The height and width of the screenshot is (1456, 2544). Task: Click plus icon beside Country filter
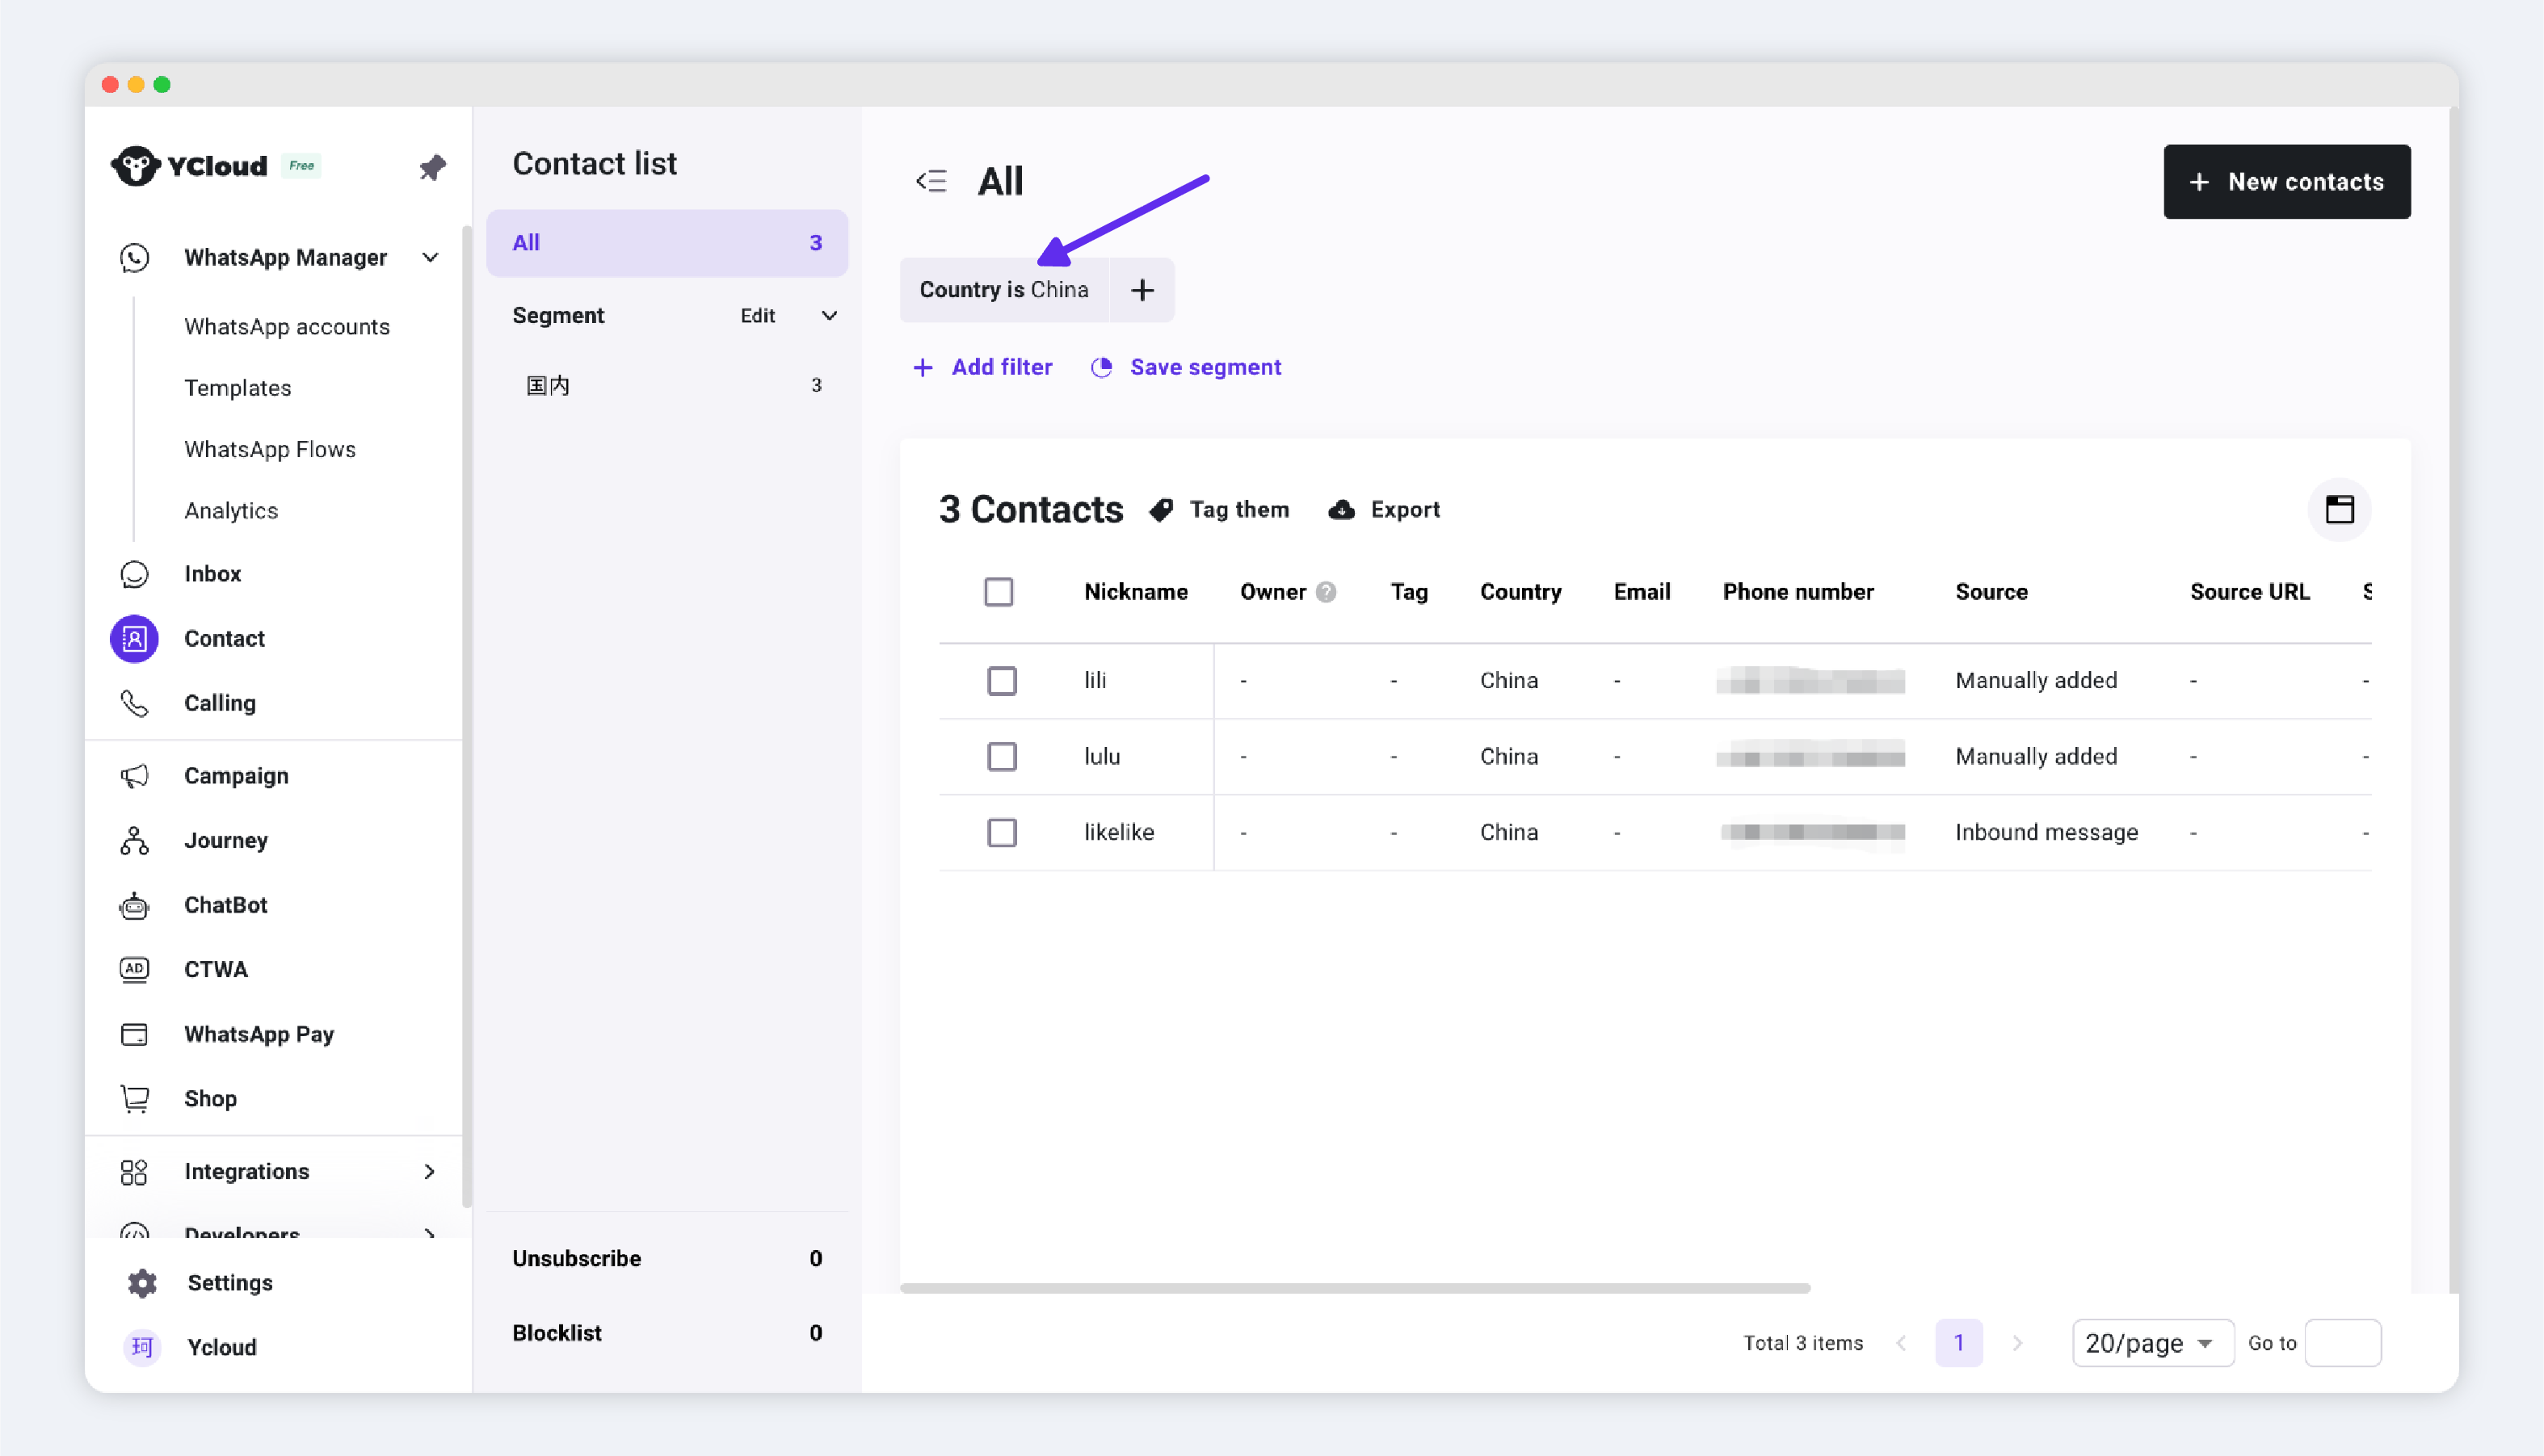(1142, 290)
